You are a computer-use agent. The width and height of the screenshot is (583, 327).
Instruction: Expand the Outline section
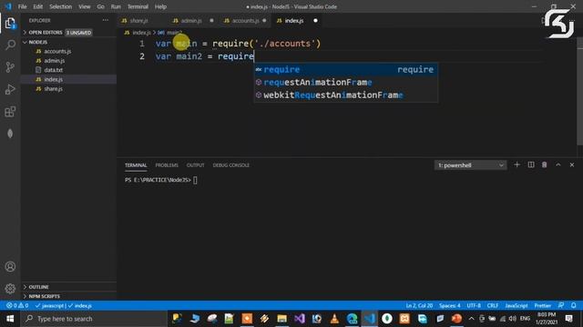[69, 287]
